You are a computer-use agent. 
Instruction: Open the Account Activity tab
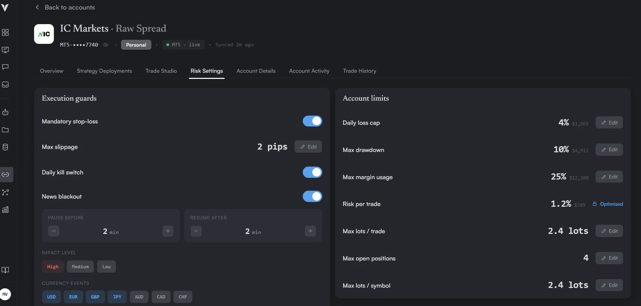point(309,71)
